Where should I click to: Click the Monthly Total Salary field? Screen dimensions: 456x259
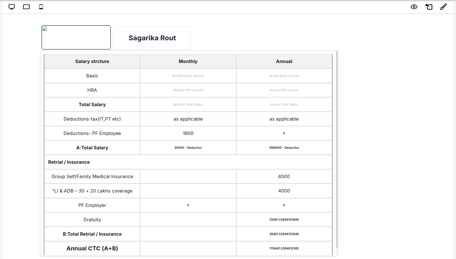[188, 104]
